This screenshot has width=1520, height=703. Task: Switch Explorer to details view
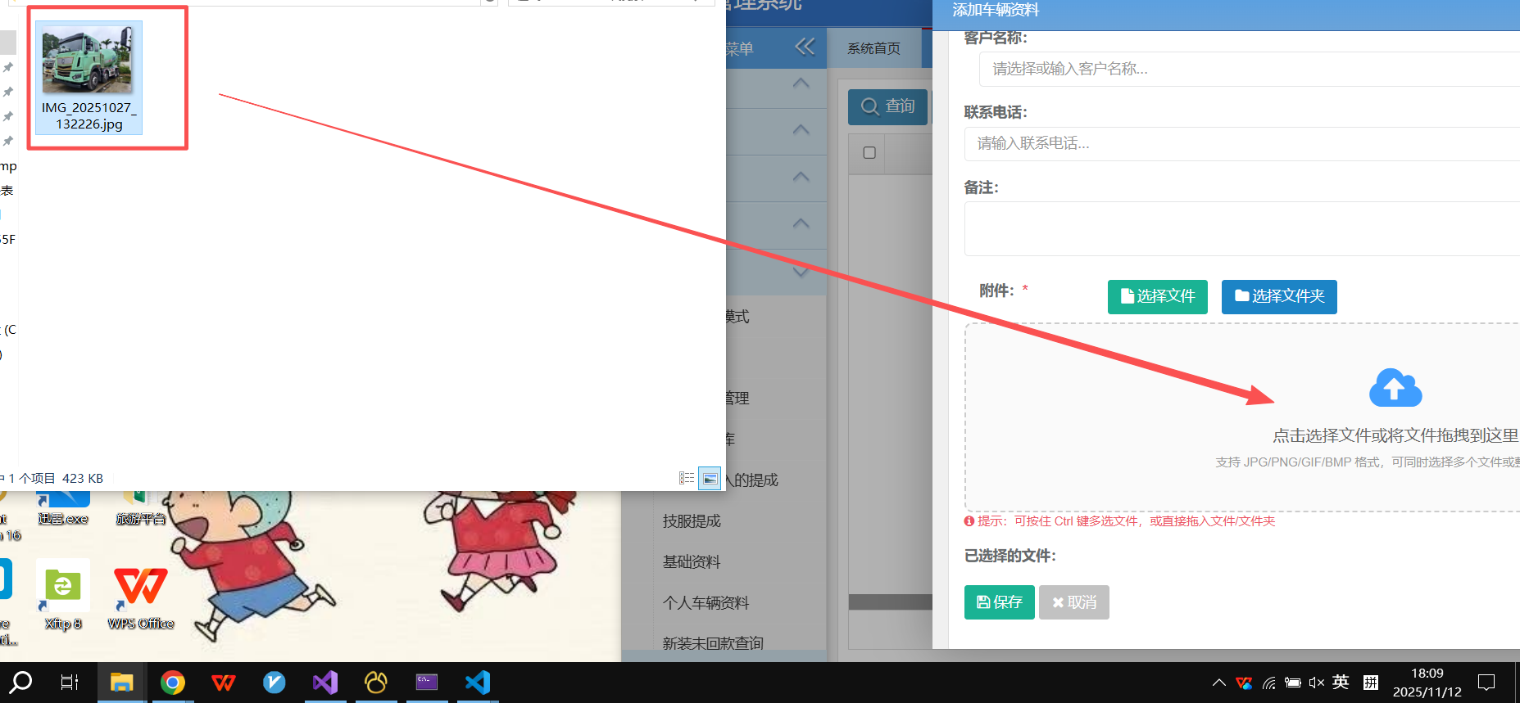687,478
